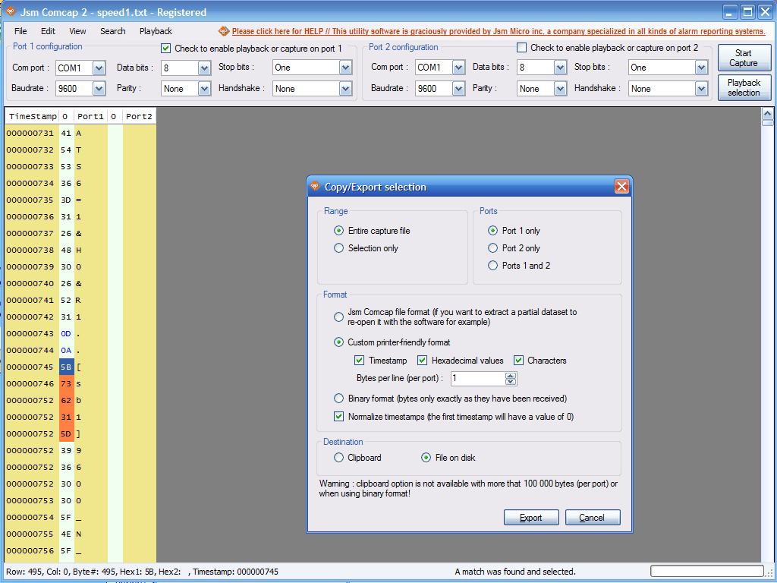The image size is (777, 583).
Task: Expand Port 1 Parity dropdown
Action: coord(204,89)
